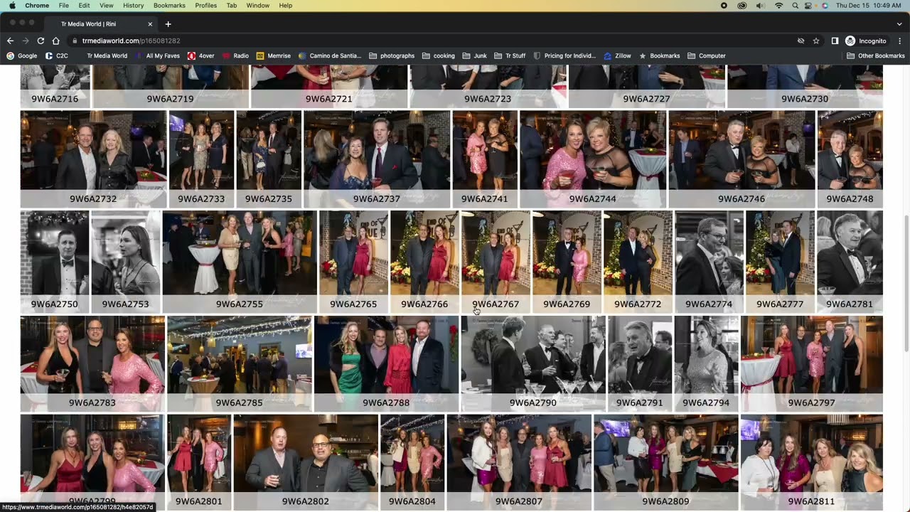Image resolution: width=910 pixels, height=512 pixels.
Task: Open the Google bookmark
Action: click(22, 55)
